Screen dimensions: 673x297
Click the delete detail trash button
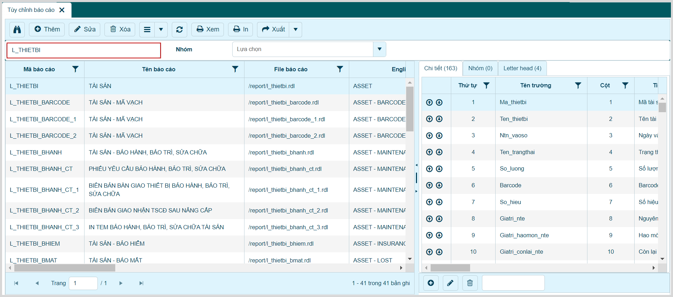tap(470, 283)
